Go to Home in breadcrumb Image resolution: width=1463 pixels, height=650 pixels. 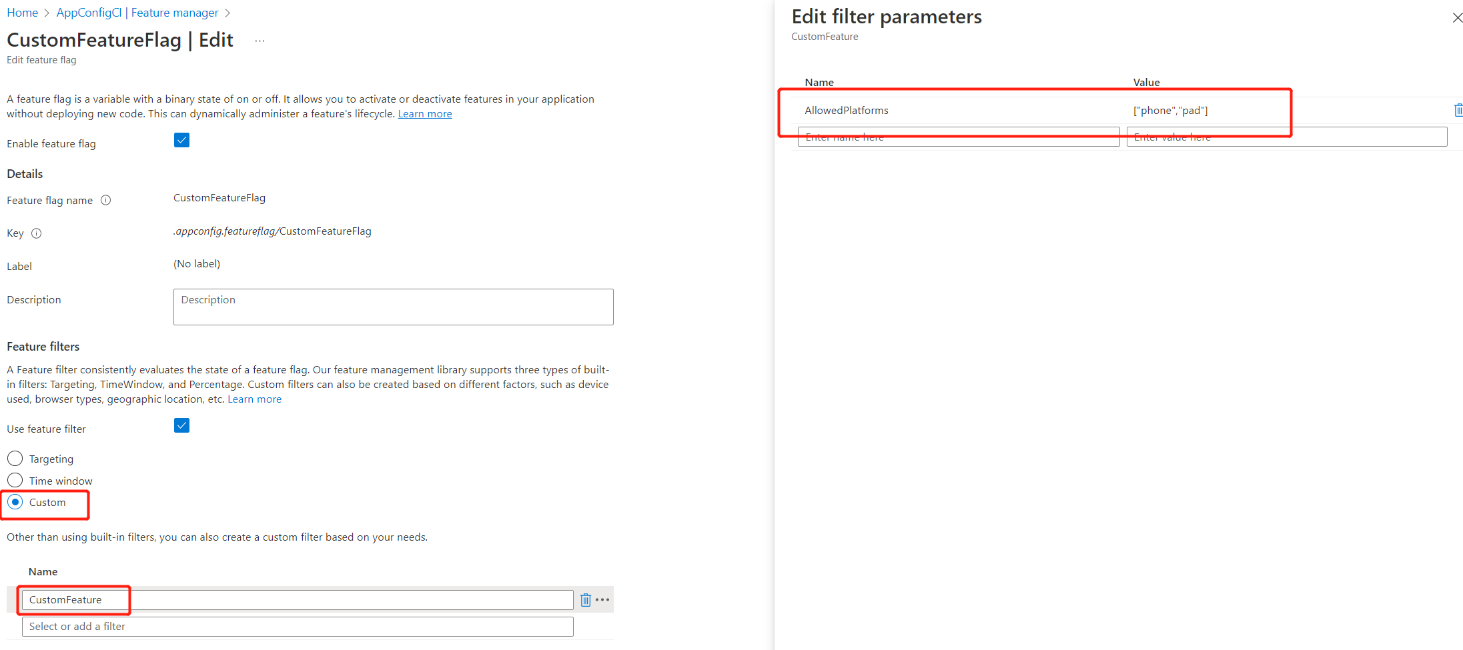pyautogui.click(x=22, y=13)
